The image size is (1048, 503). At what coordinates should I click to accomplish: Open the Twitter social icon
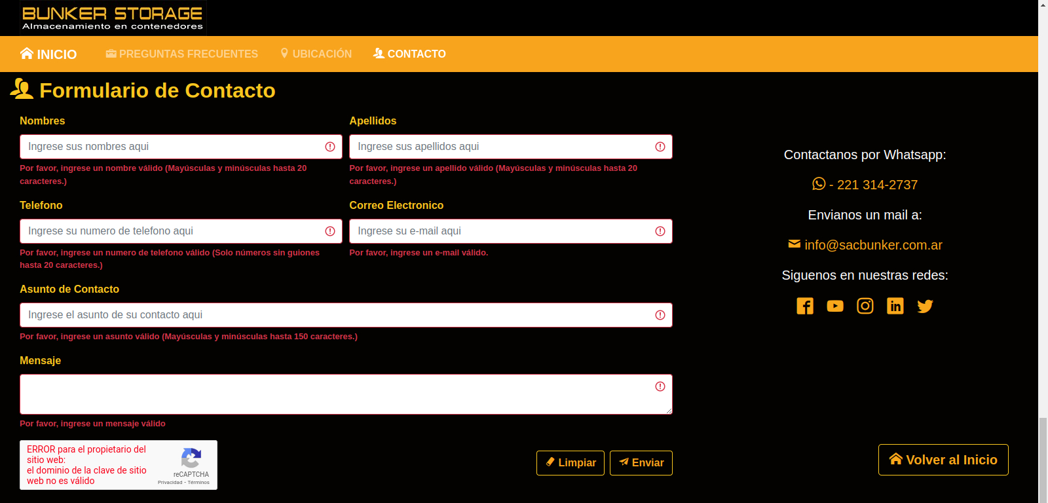point(925,306)
